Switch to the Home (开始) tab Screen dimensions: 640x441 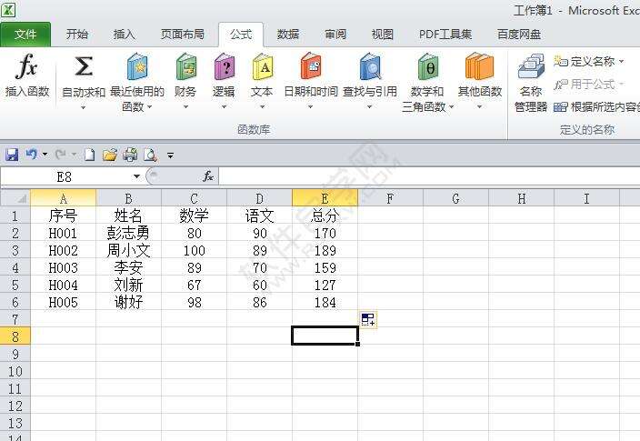click(77, 35)
